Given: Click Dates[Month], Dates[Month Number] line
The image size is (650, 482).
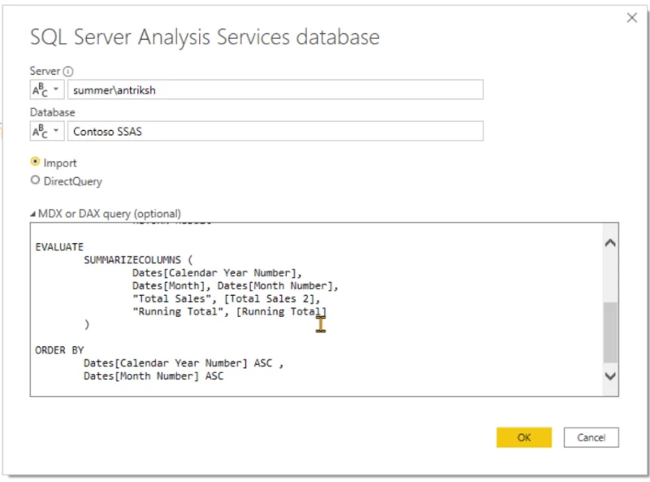Looking at the screenshot, I should point(235,286).
